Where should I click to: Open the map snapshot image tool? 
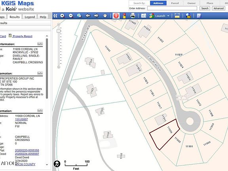144,16
